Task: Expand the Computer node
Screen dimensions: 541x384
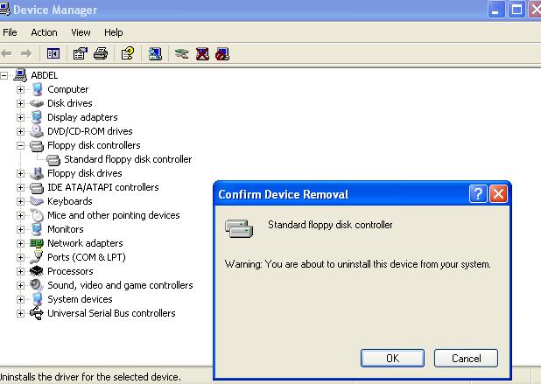Action: click(20, 89)
